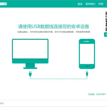
Task: Click the 已连接，但未识别? help link
Action: (x=97, y=94)
